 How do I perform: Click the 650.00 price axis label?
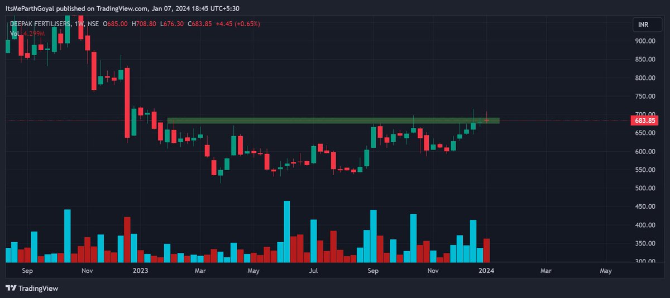pyautogui.click(x=645, y=133)
